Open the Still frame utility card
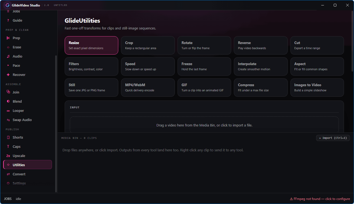 tap(91, 88)
